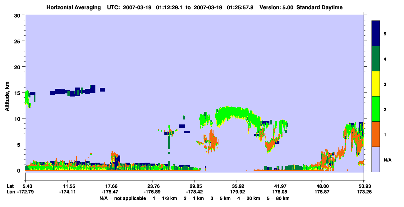The width and height of the screenshot is (404, 207).
Task: Click the 'Altitude, km' axis label
Action: [7, 97]
